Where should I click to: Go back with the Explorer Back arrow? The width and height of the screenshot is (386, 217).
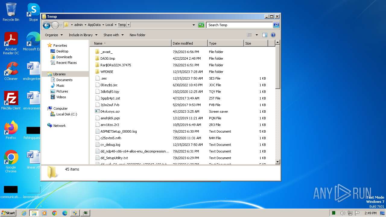coord(46,25)
